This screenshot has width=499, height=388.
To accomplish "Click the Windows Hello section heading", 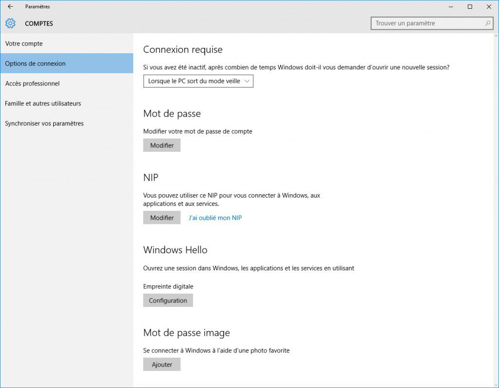I will coord(175,249).
